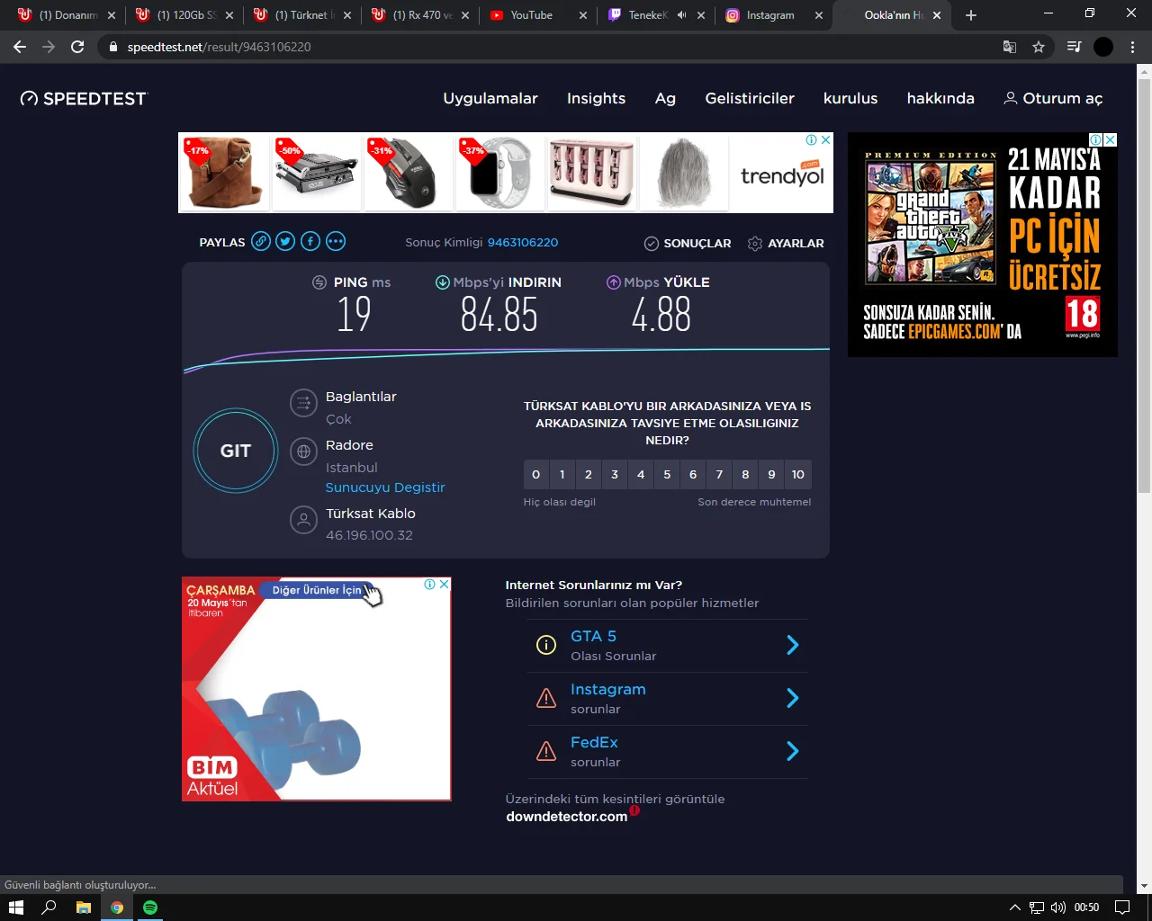
Task: Open kurulus menu item
Action: pos(850,99)
